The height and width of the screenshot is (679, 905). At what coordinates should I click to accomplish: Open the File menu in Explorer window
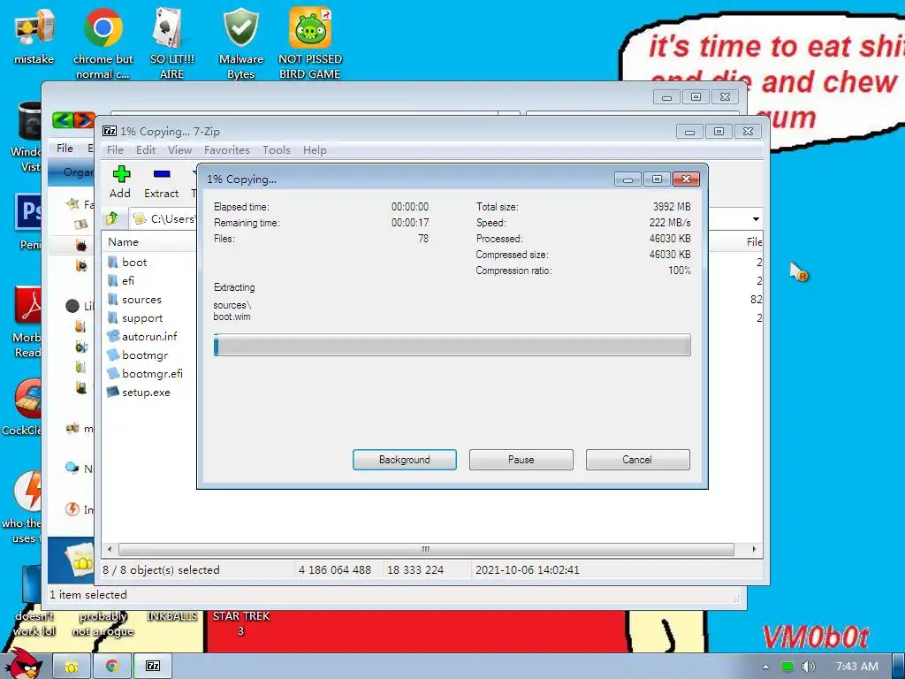pyautogui.click(x=65, y=149)
